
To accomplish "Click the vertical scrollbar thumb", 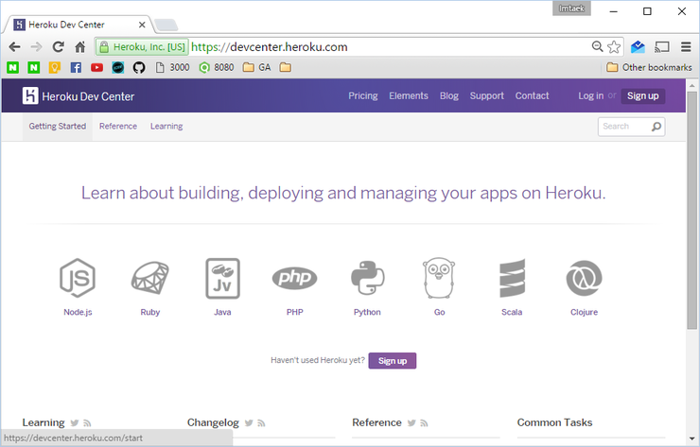I will [692, 210].
